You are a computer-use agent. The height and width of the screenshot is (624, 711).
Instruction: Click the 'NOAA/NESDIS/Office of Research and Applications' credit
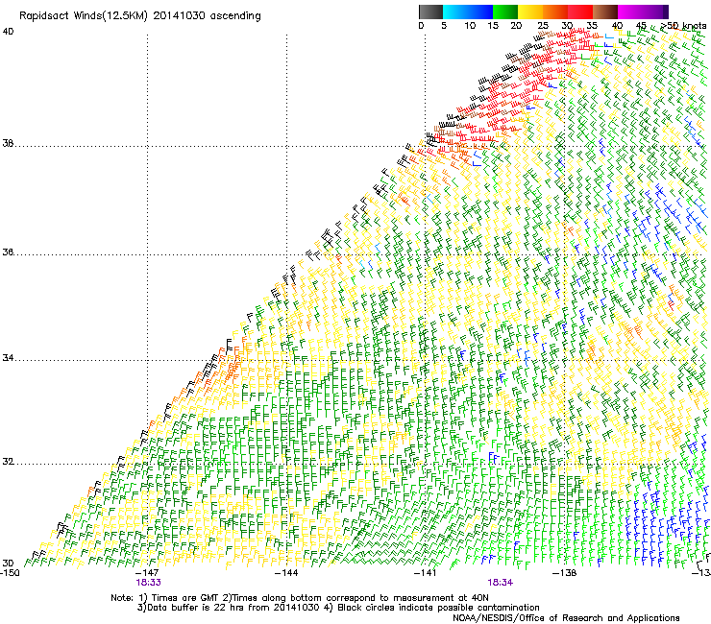click(x=566, y=618)
